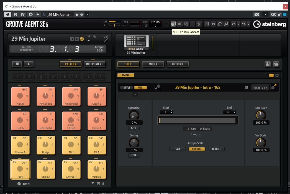The image size is (290, 194).
Task: Select the AGENT tab
Action: click(x=125, y=75)
